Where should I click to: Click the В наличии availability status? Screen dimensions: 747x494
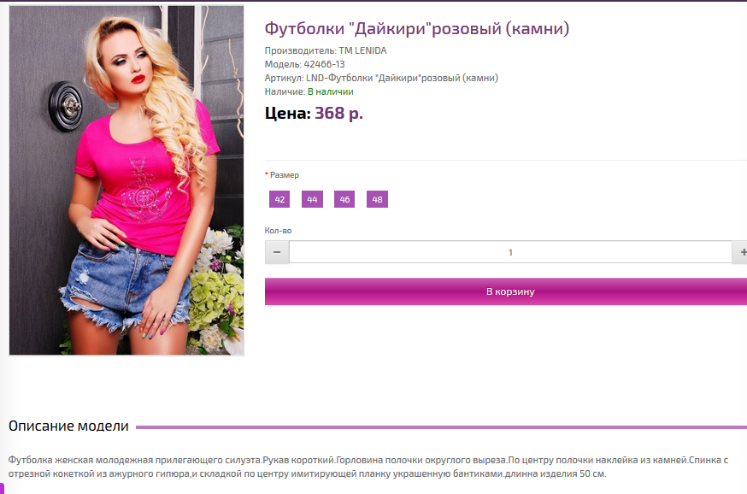tap(331, 91)
